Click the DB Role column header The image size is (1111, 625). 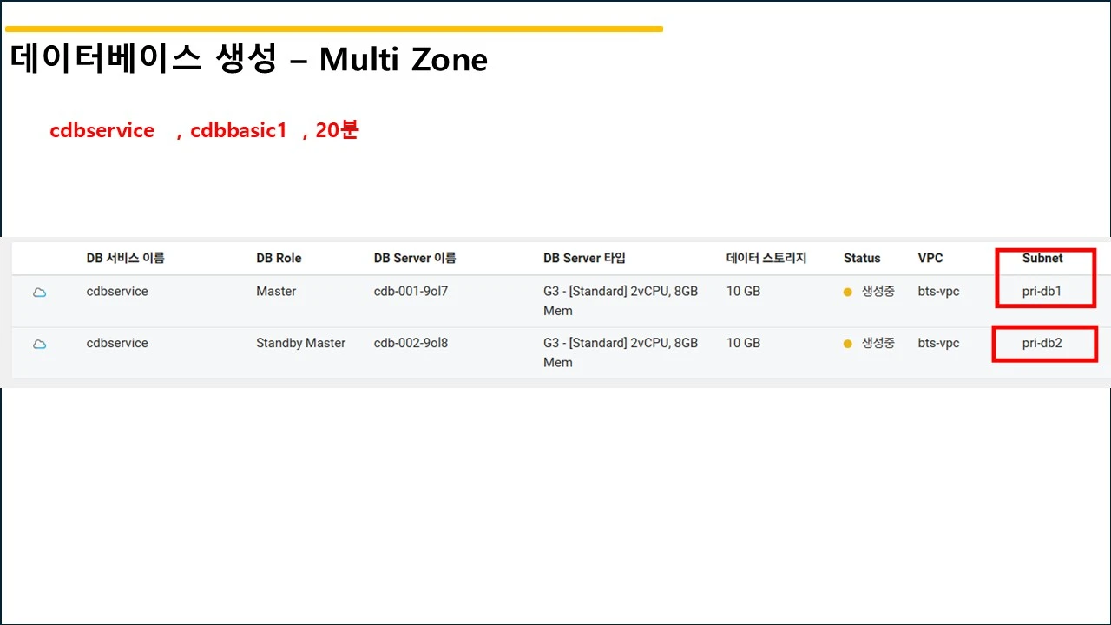(x=279, y=258)
